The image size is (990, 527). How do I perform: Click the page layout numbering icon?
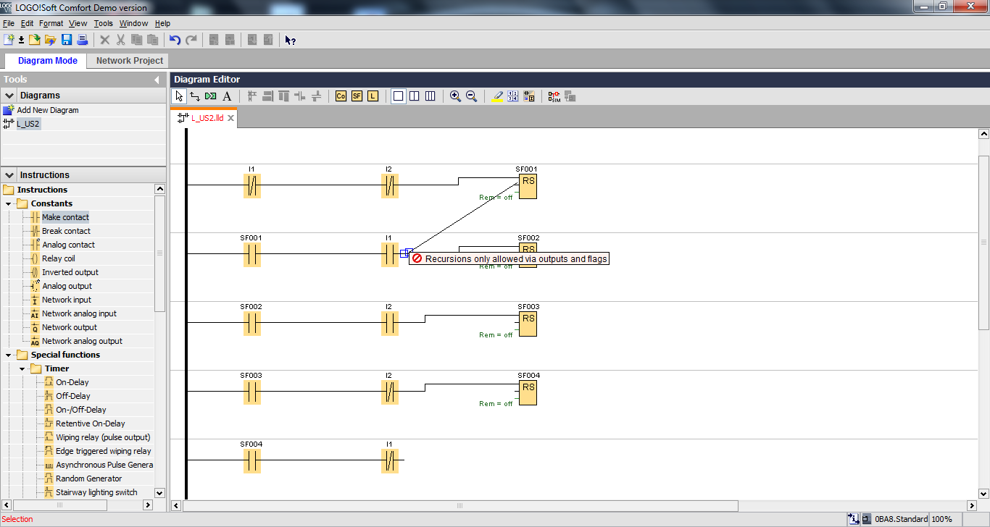[x=513, y=96]
